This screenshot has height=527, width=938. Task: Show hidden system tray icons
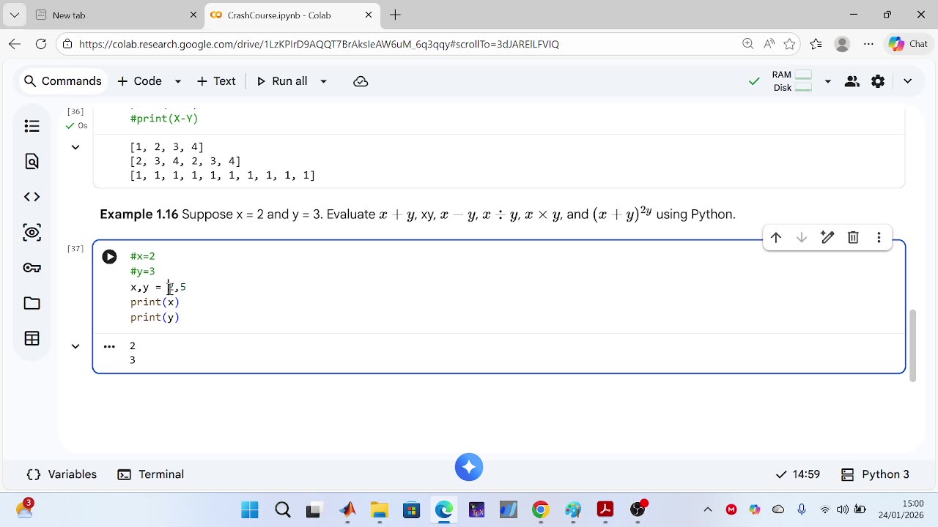pos(707,509)
